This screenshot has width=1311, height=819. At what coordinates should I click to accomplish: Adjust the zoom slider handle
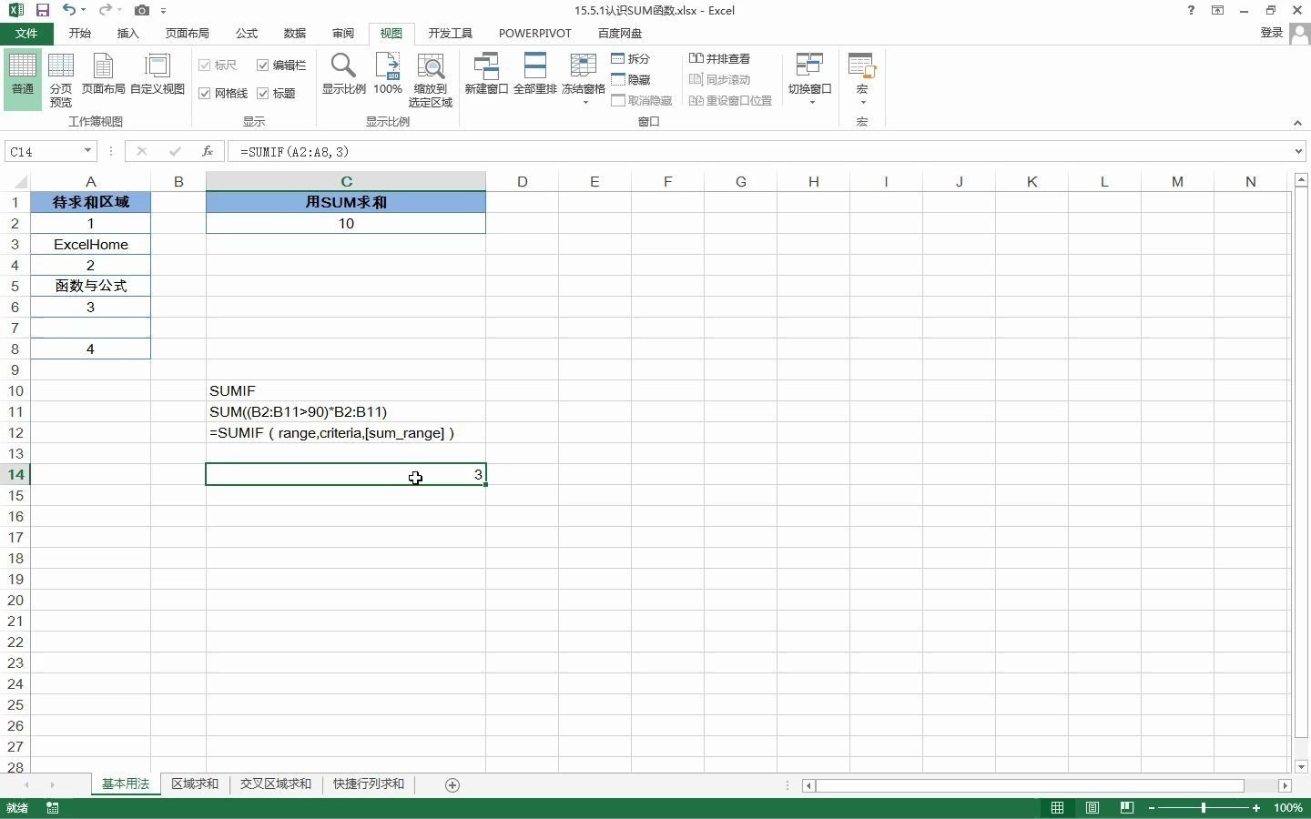tap(1204, 808)
